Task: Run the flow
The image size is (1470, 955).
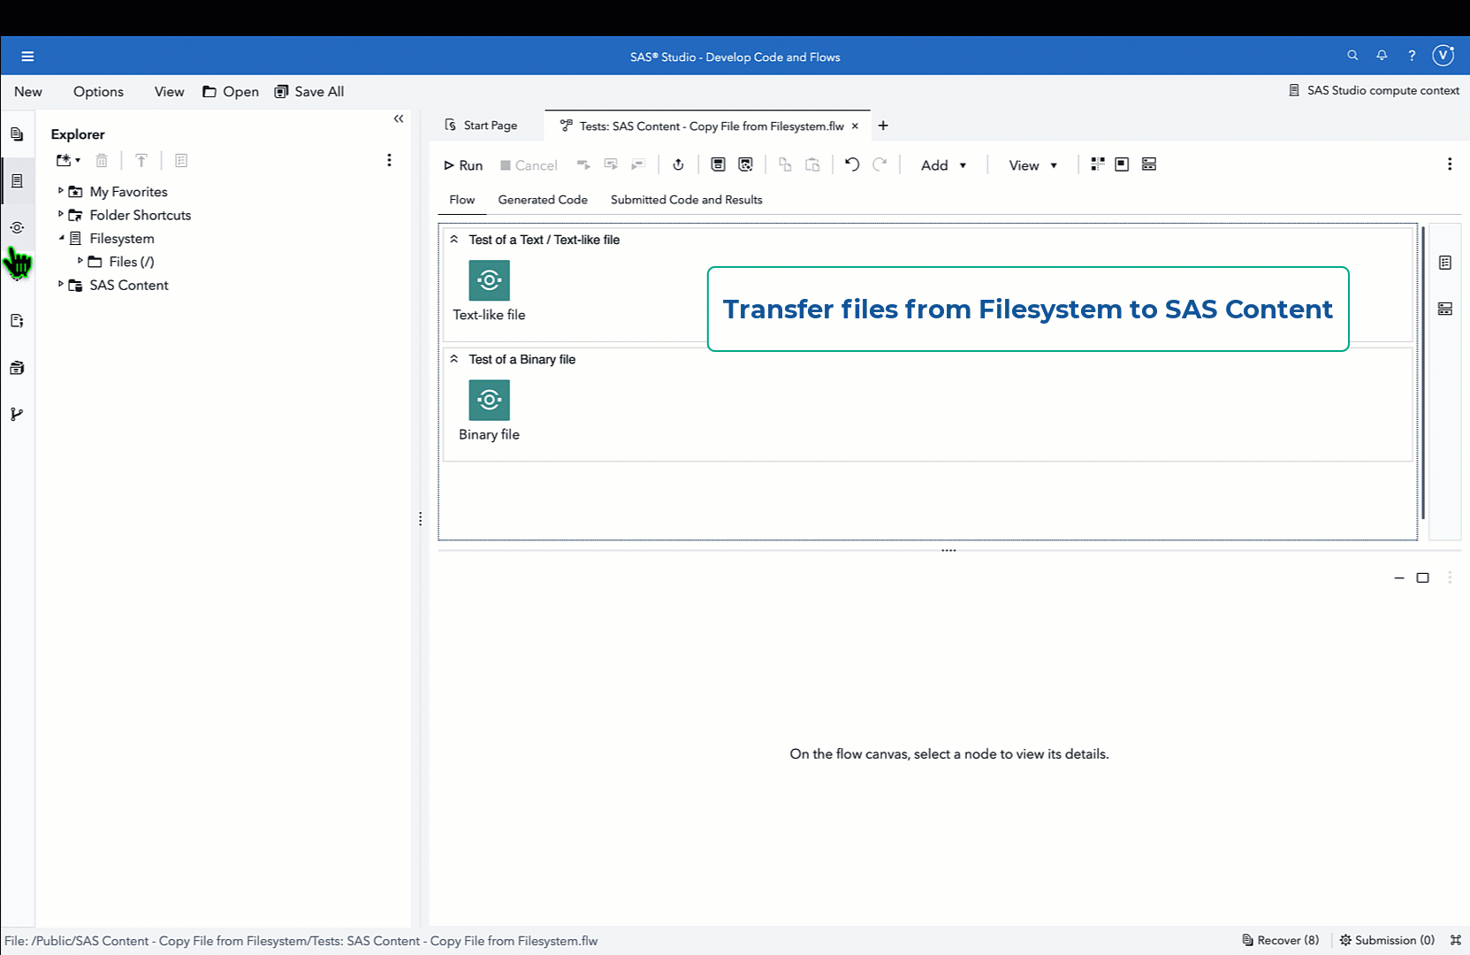Action: (462, 165)
